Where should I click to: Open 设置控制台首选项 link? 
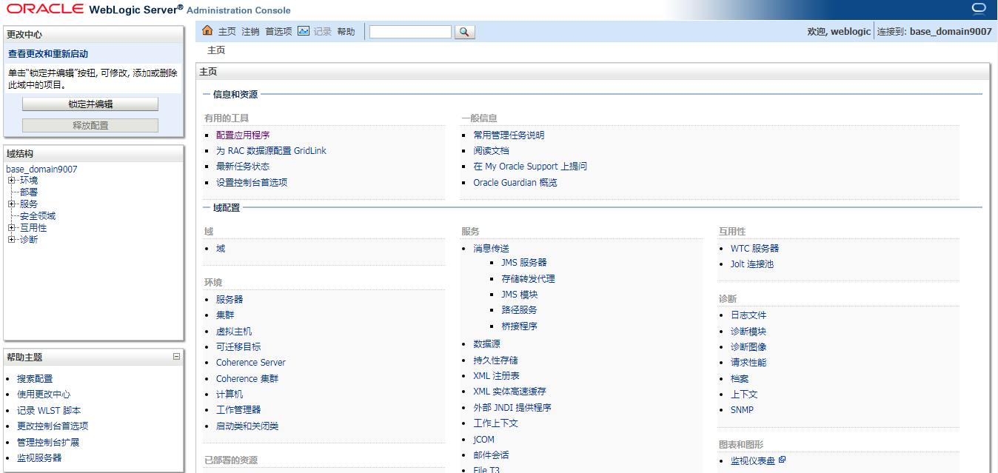tap(252, 183)
